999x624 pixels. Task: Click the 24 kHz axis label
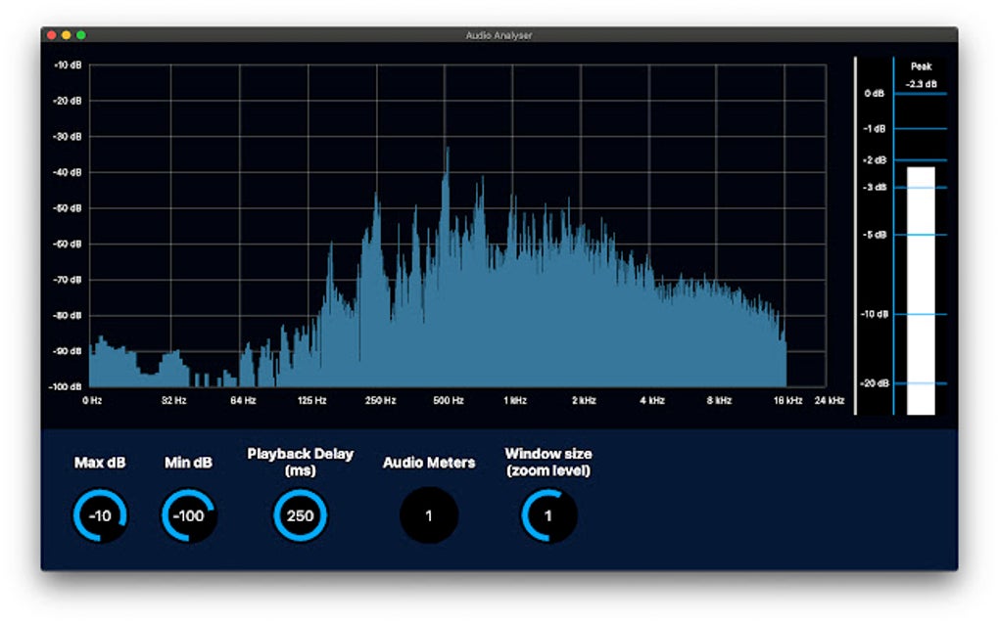click(x=828, y=400)
